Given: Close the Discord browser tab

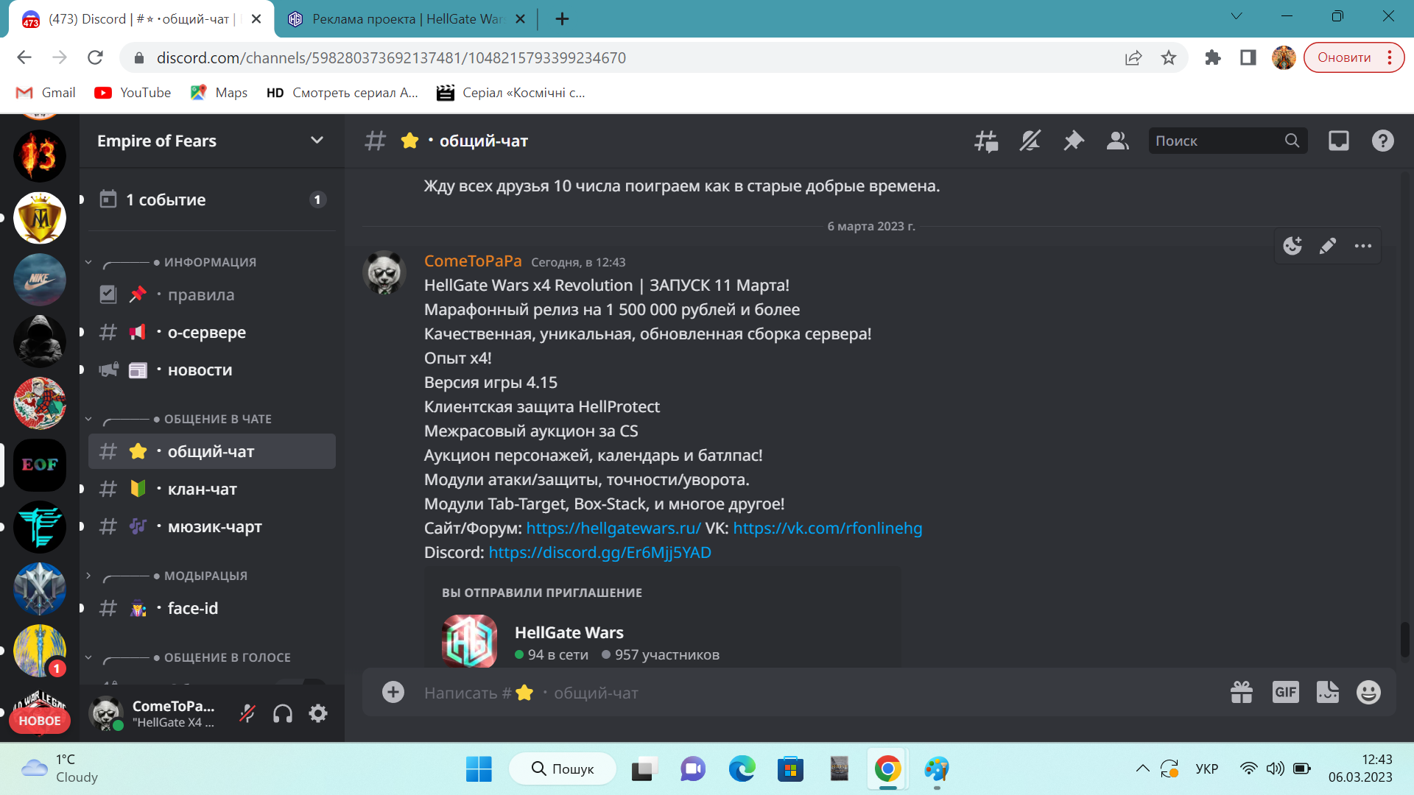Looking at the screenshot, I should tap(256, 19).
